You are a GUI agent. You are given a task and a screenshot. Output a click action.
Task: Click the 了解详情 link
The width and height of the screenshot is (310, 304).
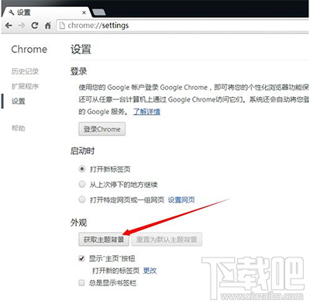pos(146,112)
